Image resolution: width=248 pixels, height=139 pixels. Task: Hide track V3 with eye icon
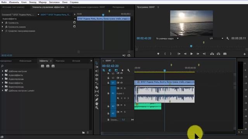coord(121,73)
